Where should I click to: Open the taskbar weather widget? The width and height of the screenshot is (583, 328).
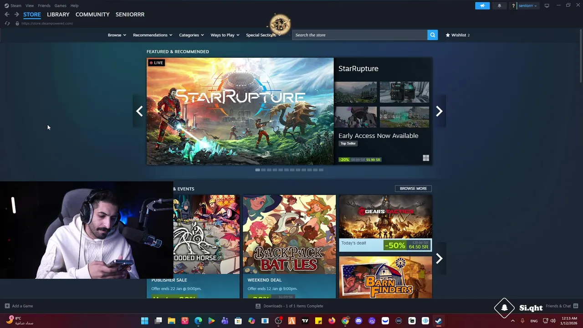19,321
